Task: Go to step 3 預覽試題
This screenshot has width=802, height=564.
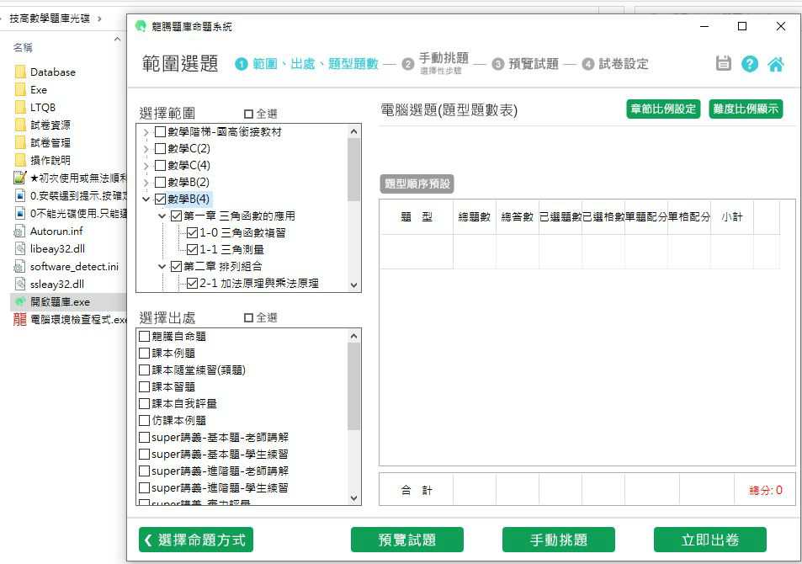Action: coord(525,63)
